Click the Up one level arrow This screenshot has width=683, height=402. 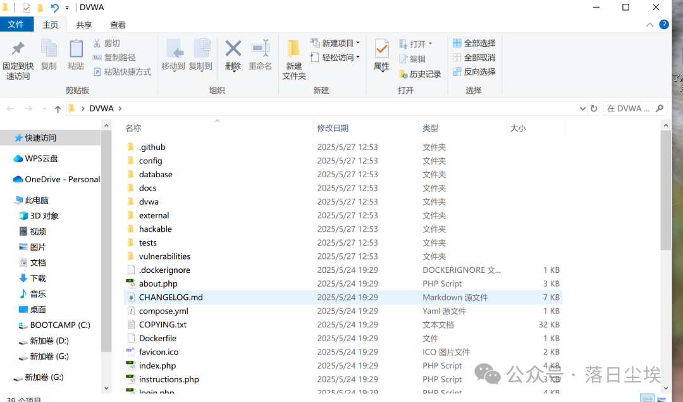click(x=58, y=108)
